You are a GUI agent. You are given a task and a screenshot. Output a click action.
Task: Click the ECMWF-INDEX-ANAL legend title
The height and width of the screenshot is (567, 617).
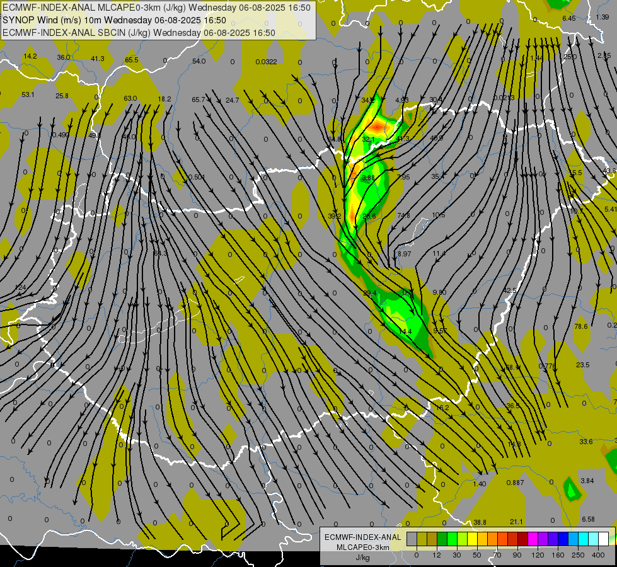pos(362,537)
